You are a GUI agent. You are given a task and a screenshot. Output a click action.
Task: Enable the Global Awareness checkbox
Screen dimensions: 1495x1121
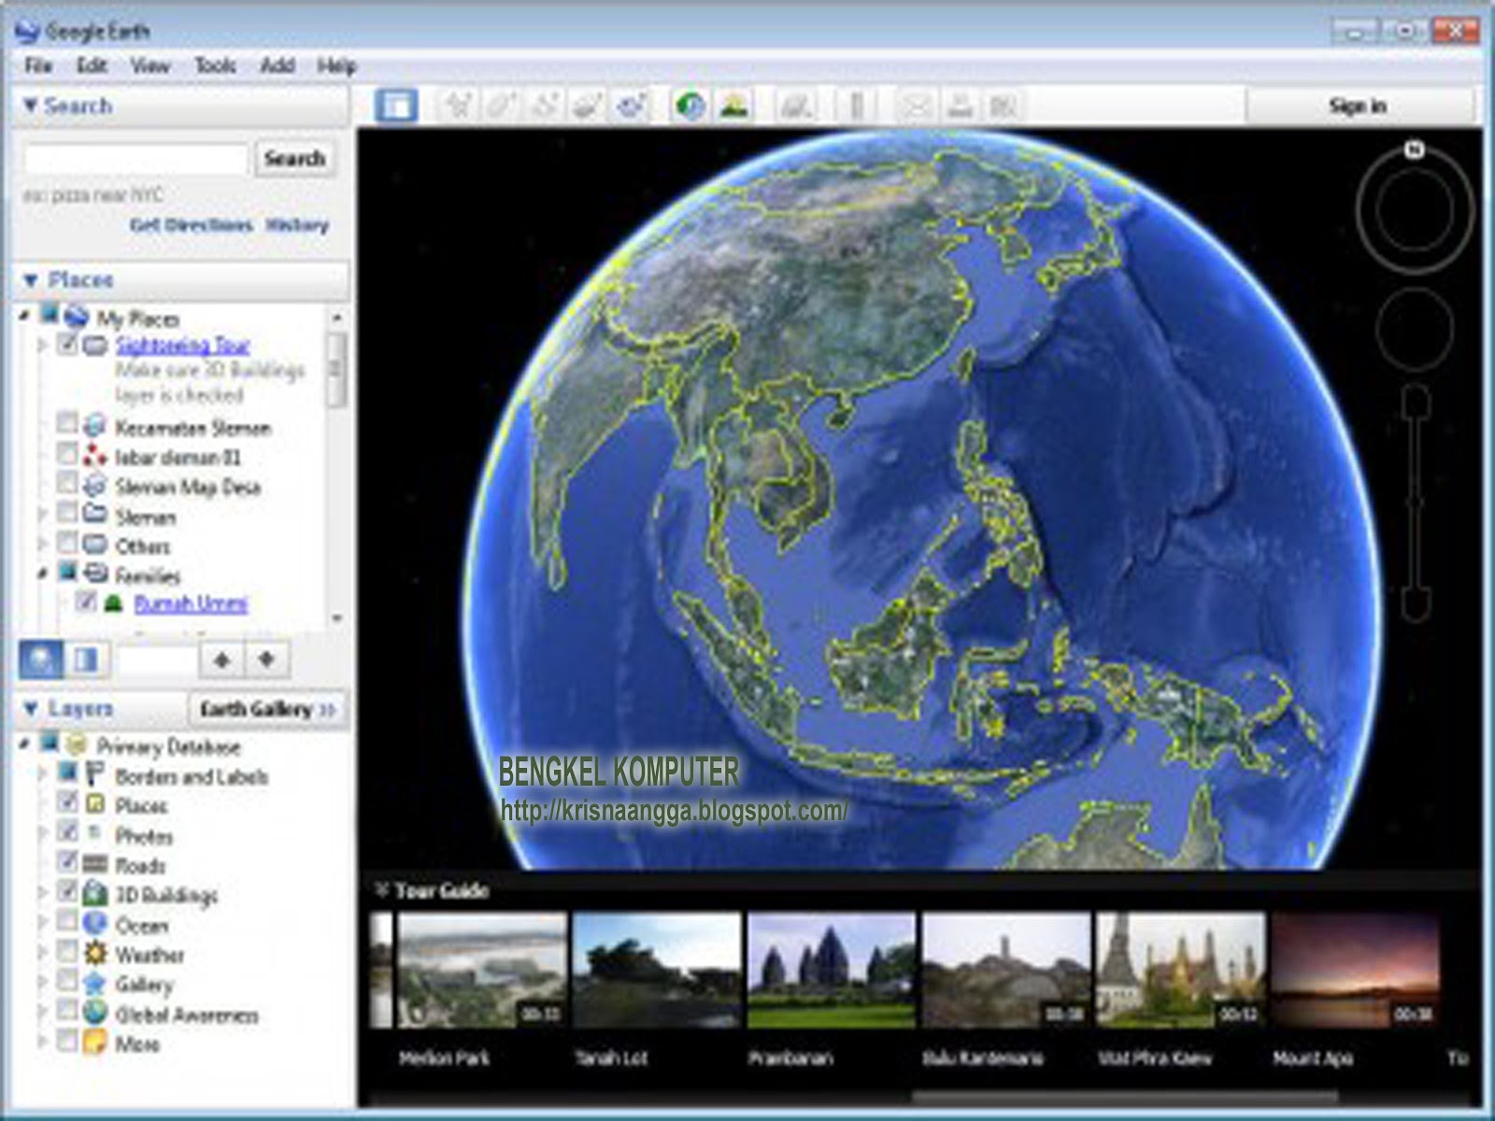(x=66, y=1011)
